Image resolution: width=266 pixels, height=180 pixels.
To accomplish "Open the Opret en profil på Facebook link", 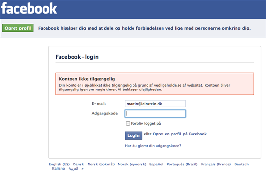I will [179, 134].
